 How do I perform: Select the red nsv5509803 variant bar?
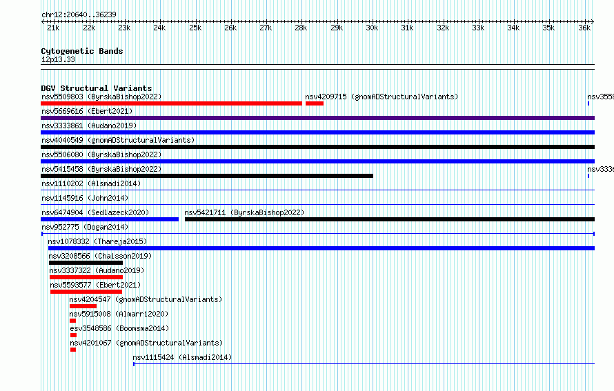click(172, 103)
